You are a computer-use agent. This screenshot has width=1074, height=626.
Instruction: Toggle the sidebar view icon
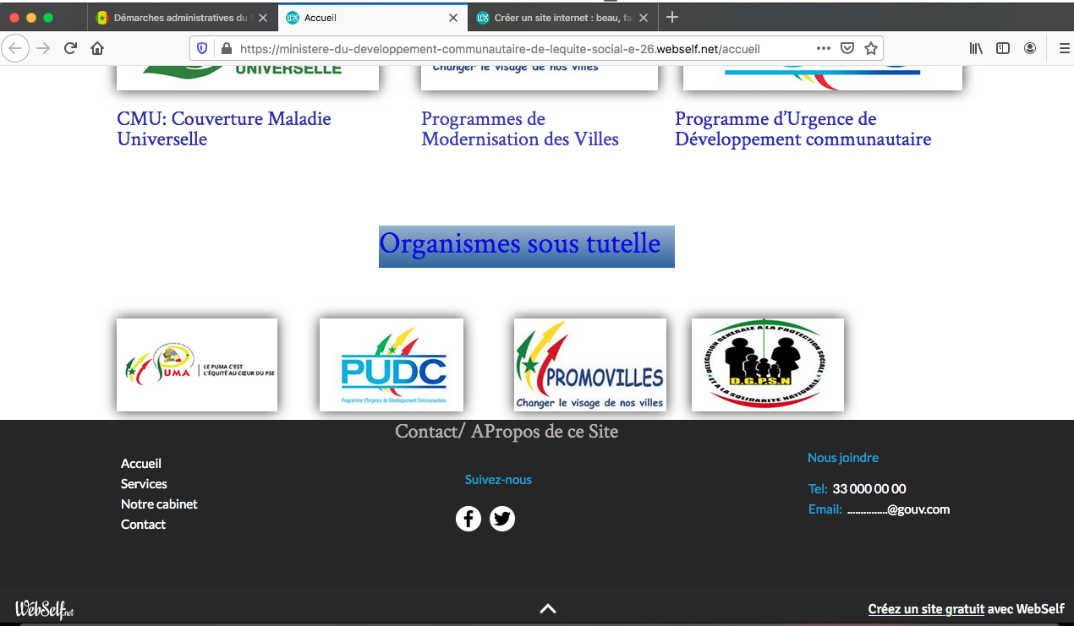tap(1003, 48)
